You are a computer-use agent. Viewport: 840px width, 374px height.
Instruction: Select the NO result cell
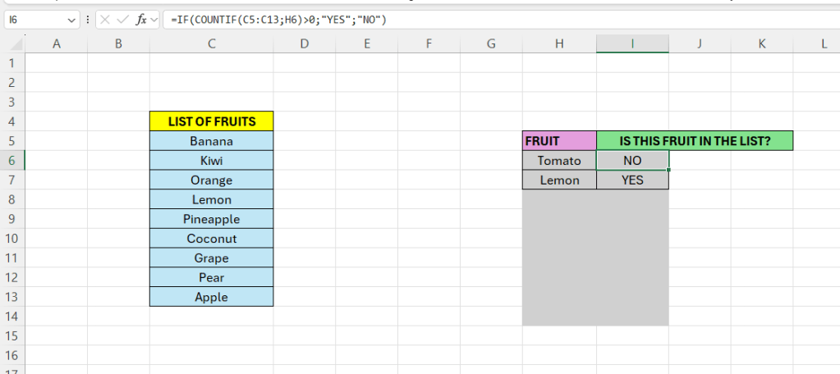[632, 161]
